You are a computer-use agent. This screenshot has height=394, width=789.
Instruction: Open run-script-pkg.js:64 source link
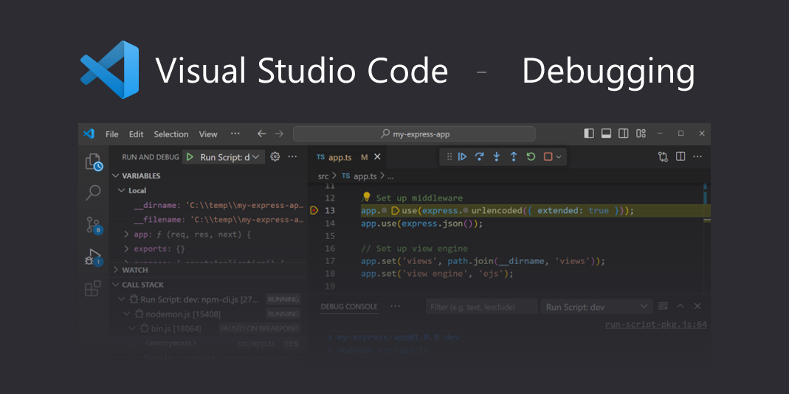point(655,325)
